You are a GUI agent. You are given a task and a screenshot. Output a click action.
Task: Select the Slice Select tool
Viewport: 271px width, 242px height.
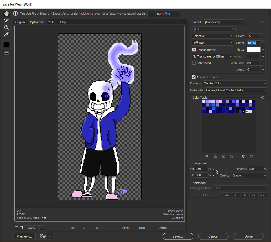click(6, 20)
